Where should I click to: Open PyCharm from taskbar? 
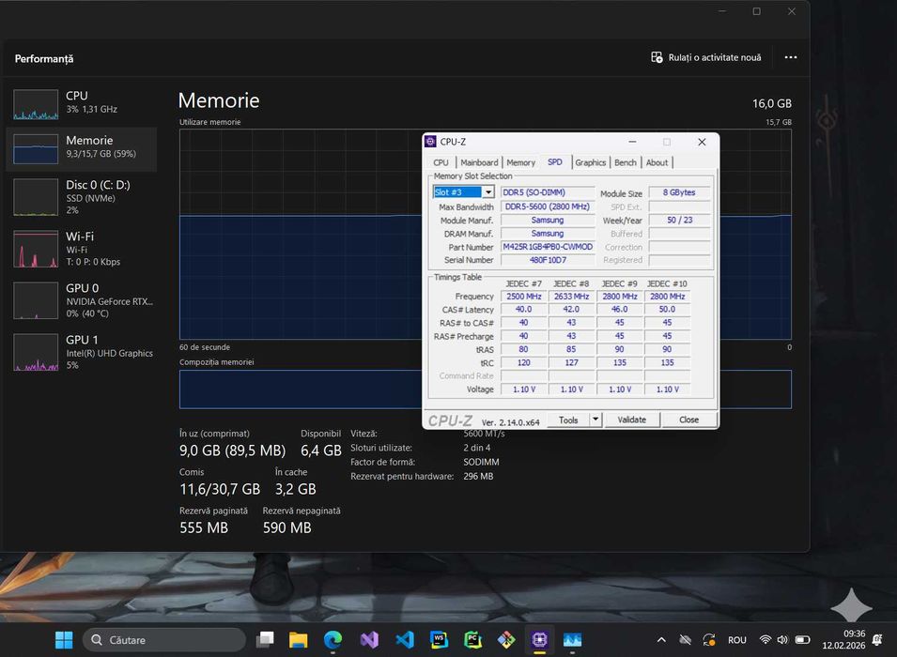(x=472, y=640)
